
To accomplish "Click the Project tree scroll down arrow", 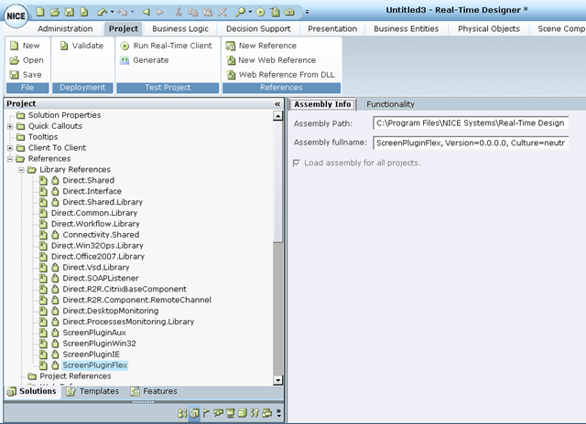I will coord(277,380).
